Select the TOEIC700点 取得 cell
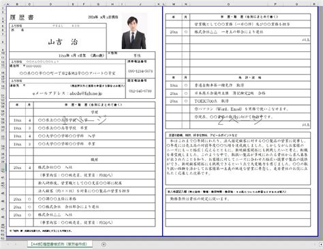 pos(250,101)
